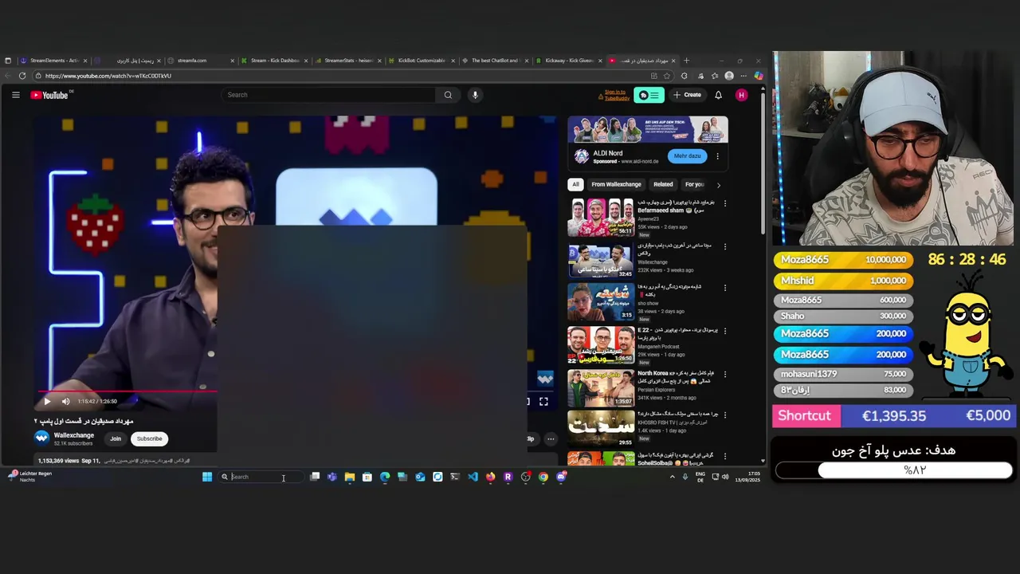Image resolution: width=1020 pixels, height=574 pixels.
Task: Open Microsoft Store from taskbar
Action: click(x=367, y=477)
